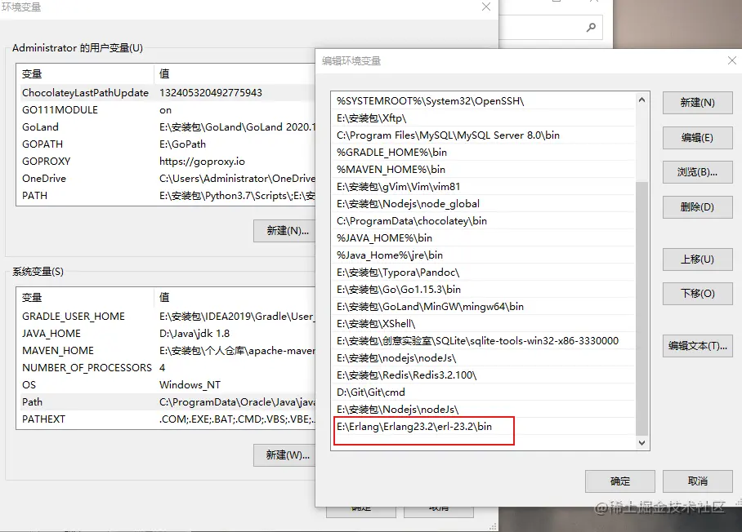Close the 环境变量 window
The height and width of the screenshot is (532, 742).
tap(486, 7)
